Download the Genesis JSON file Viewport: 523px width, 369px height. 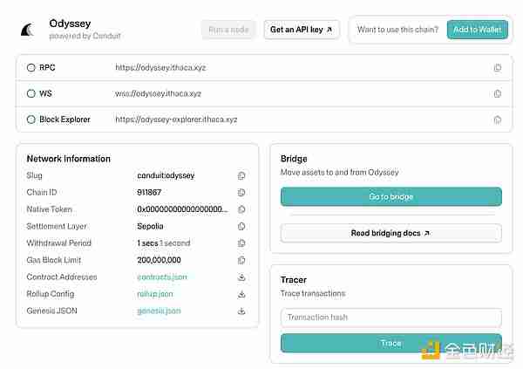pos(241,311)
